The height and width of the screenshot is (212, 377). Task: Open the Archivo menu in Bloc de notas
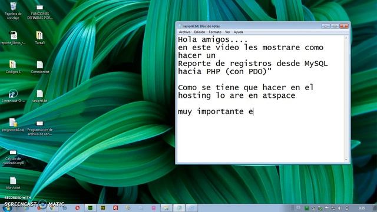(x=184, y=32)
